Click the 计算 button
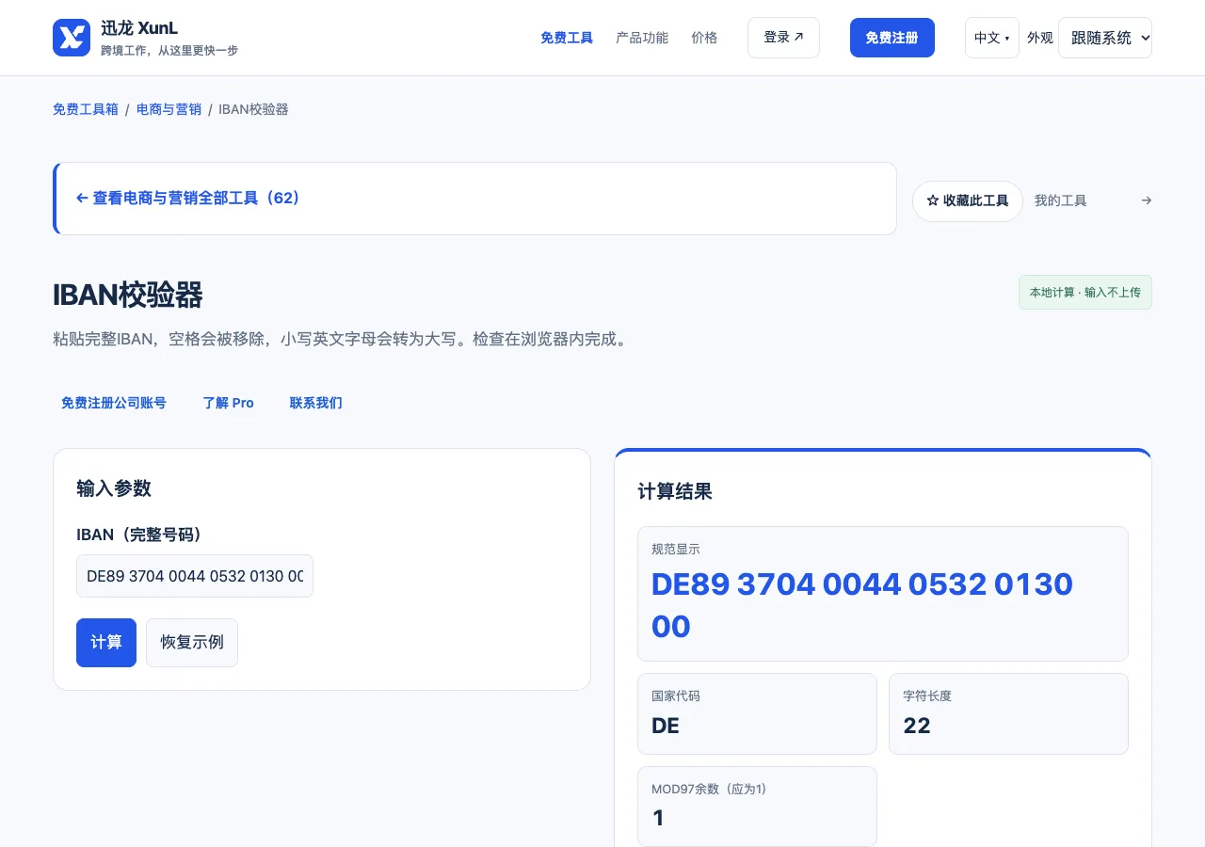Image resolution: width=1205 pixels, height=847 pixels. click(106, 643)
